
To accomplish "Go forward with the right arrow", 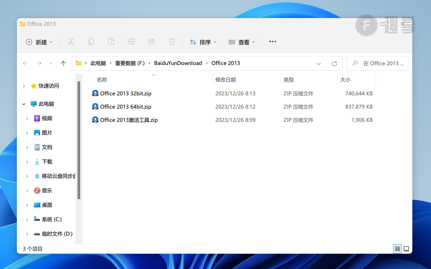I will pos(39,63).
